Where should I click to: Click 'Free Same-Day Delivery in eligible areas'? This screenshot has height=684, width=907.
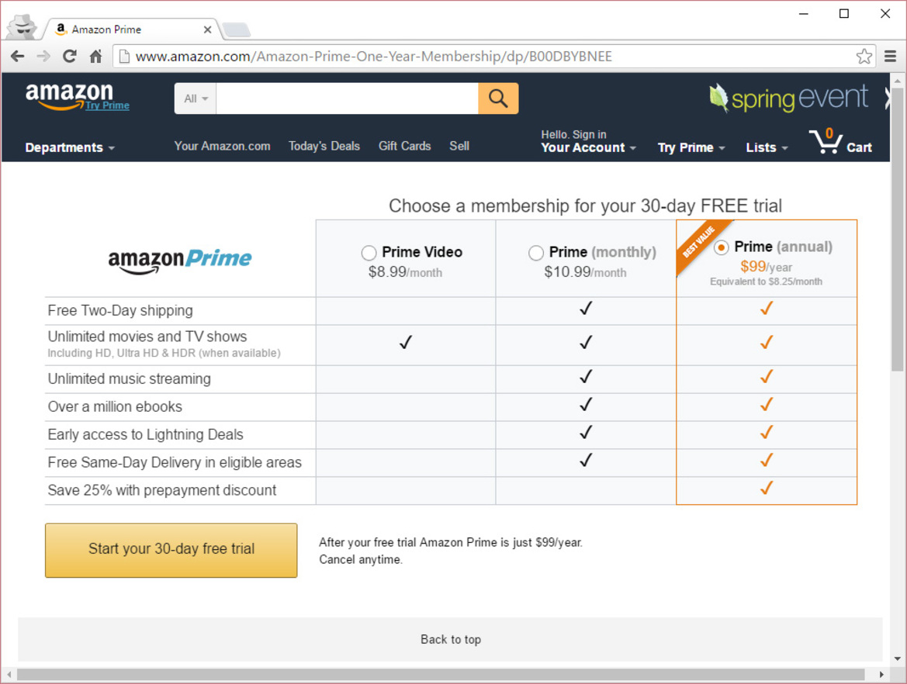[x=175, y=462]
